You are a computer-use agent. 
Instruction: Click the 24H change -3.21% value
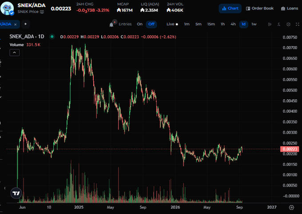coord(103,10)
